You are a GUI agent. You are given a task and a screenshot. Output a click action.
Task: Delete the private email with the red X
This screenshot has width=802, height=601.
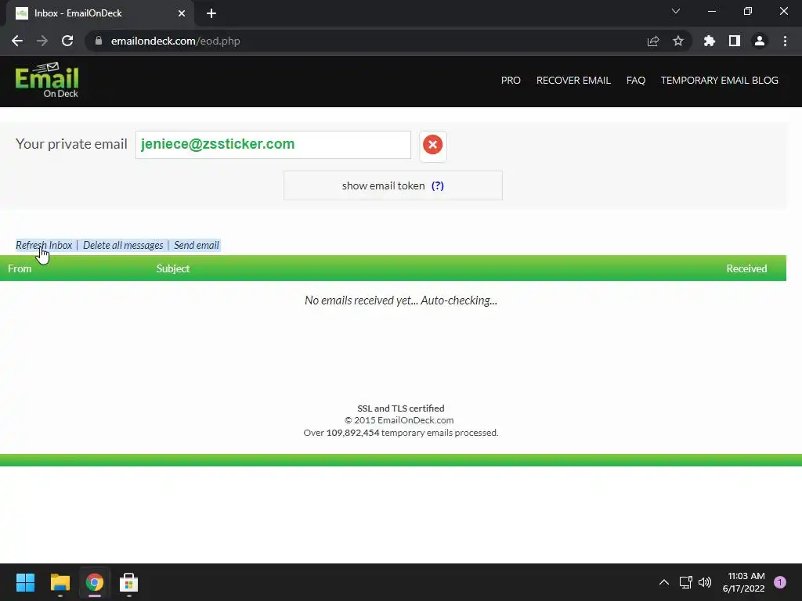[432, 145]
